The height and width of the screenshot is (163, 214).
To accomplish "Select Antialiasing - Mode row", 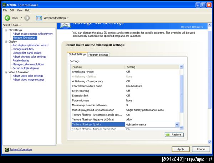I will click(125, 71).
